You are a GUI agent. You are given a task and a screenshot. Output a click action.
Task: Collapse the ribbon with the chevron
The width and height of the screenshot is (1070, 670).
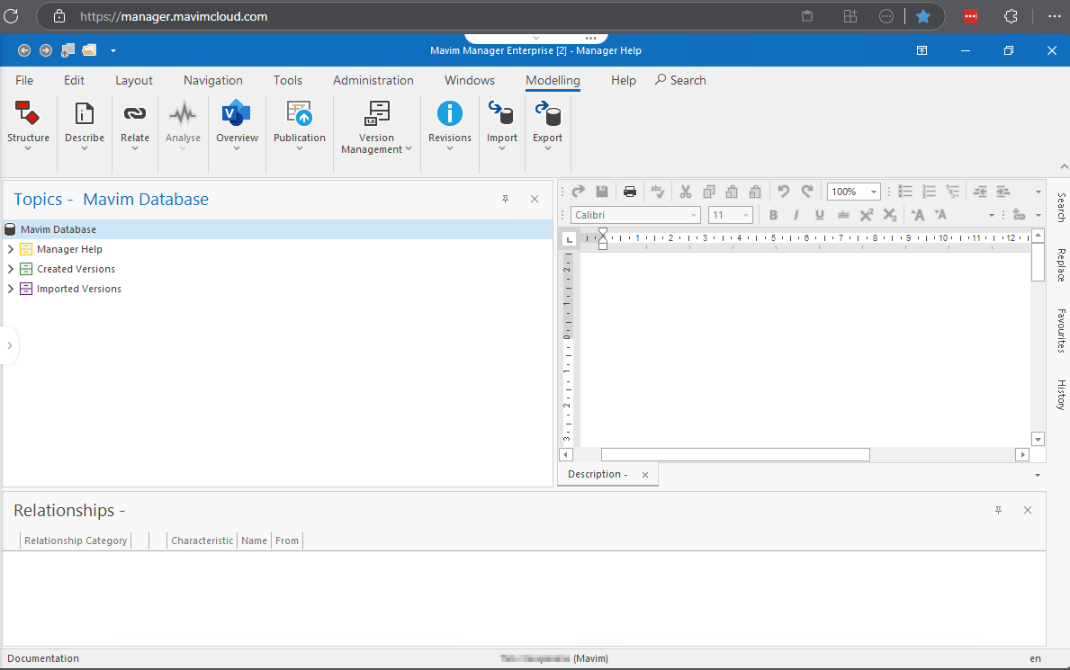pos(1064,166)
